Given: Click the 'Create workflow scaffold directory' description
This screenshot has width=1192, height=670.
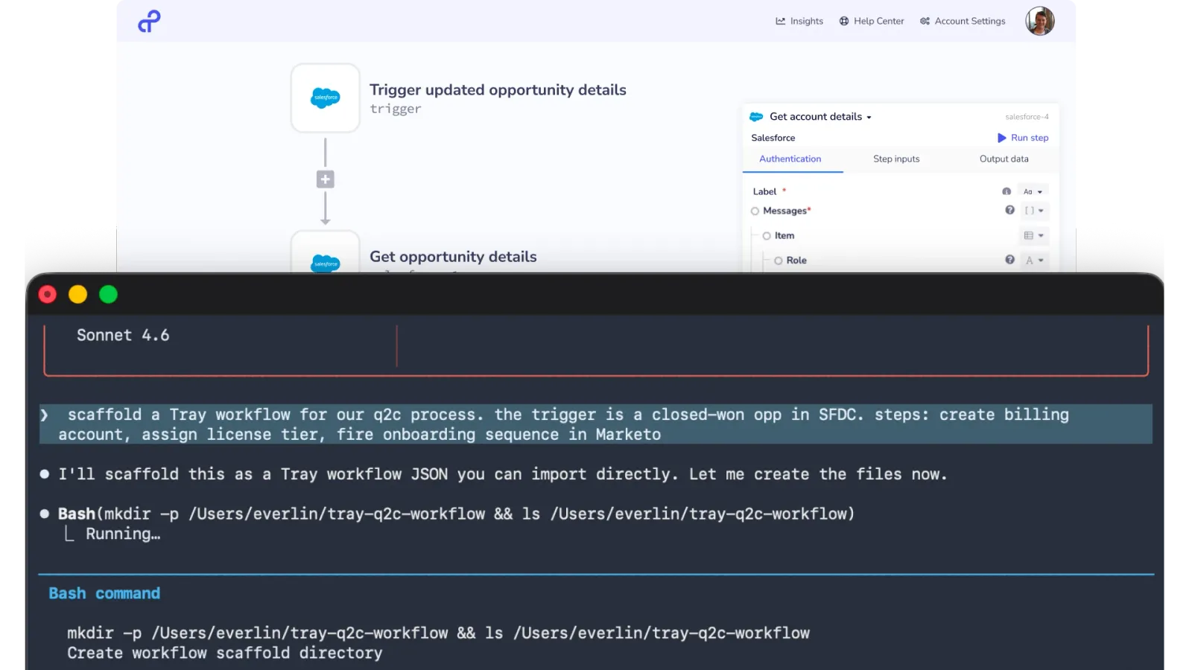Looking at the screenshot, I should (x=224, y=653).
